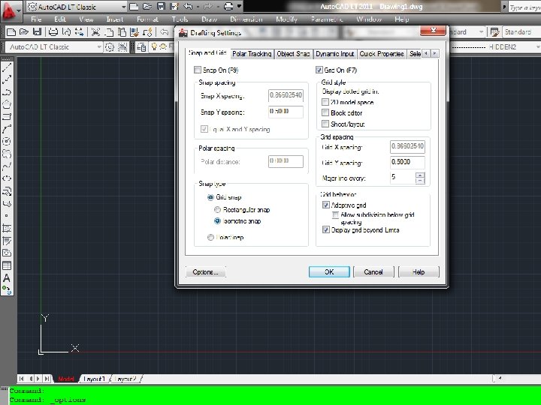Viewport: 541px width, 405px height.
Task: Click Workspace Settings gear icon
Action: click(x=110, y=46)
